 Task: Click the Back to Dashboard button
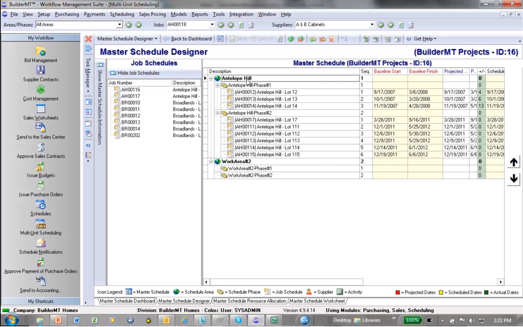coord(188,39)
